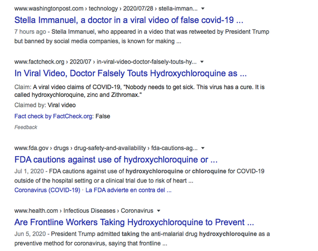Expand the washingtonpost.com result dropdown arrow
Image resolution: width=318 pixels, height=251 pixels.
point(203,8)
